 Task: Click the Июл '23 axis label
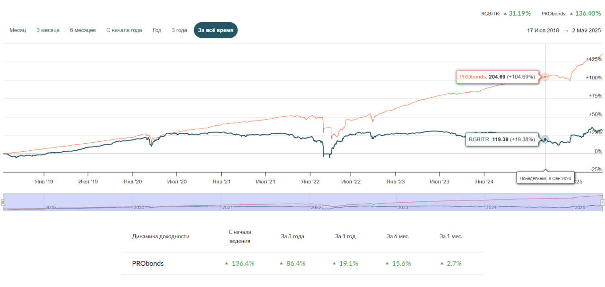pyautogui.click(x=440, y=182)
